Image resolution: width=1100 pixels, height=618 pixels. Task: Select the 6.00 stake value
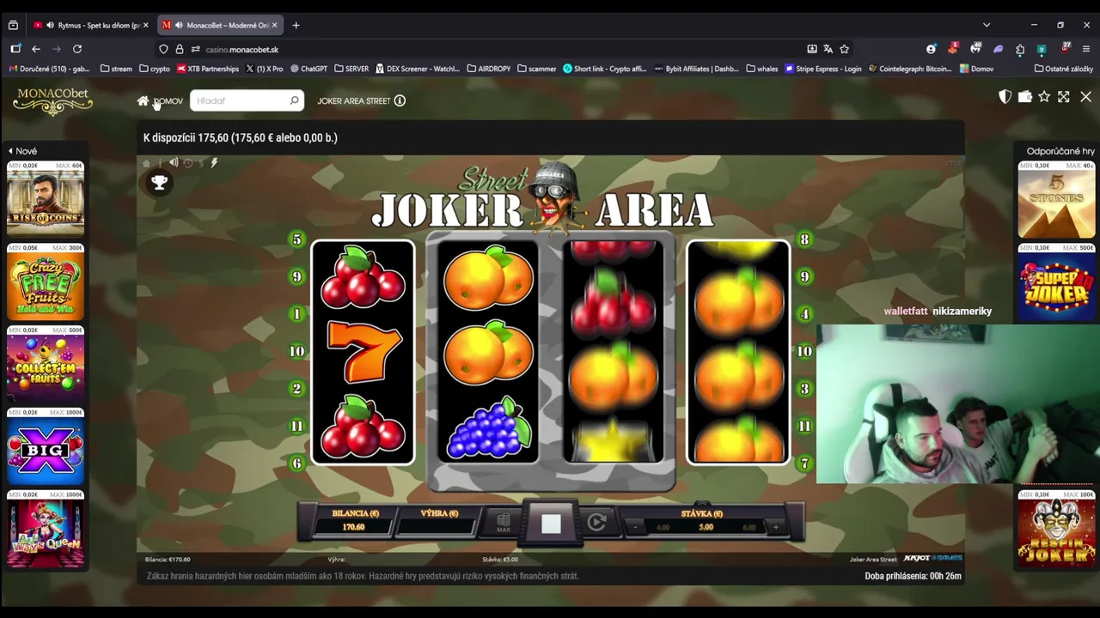tap(749, 527)
